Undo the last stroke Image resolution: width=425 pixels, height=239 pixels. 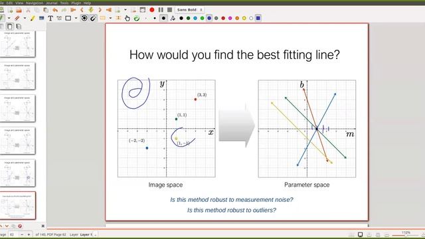pos(55,10)
